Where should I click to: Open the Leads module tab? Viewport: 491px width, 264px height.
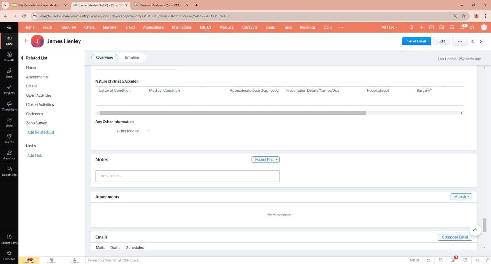click(47, 27)
